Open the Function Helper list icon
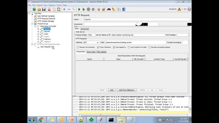 tap(119, 9)
